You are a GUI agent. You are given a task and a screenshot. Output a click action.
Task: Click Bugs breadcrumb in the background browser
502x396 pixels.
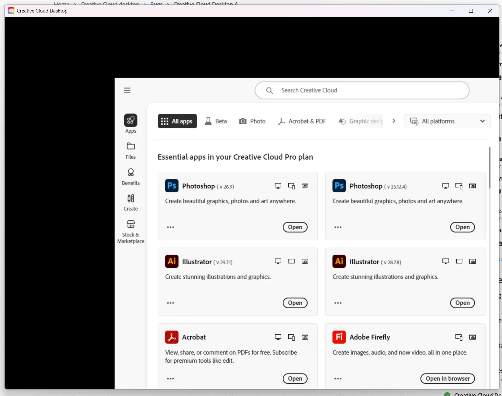coord(156,3)
